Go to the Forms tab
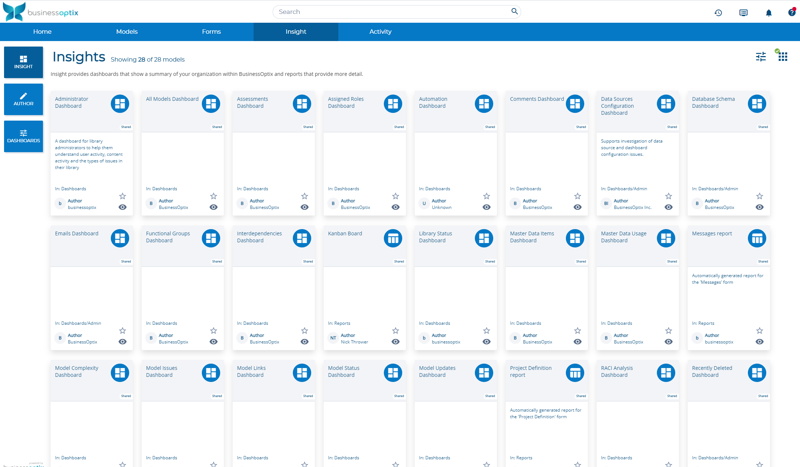This screenshot has height=467, width=800. tap(211, 32)
